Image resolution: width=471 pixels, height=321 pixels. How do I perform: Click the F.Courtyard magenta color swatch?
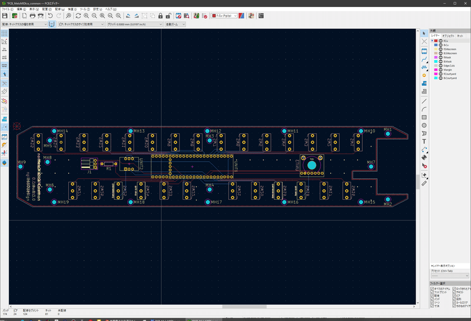tap(436, 74)
